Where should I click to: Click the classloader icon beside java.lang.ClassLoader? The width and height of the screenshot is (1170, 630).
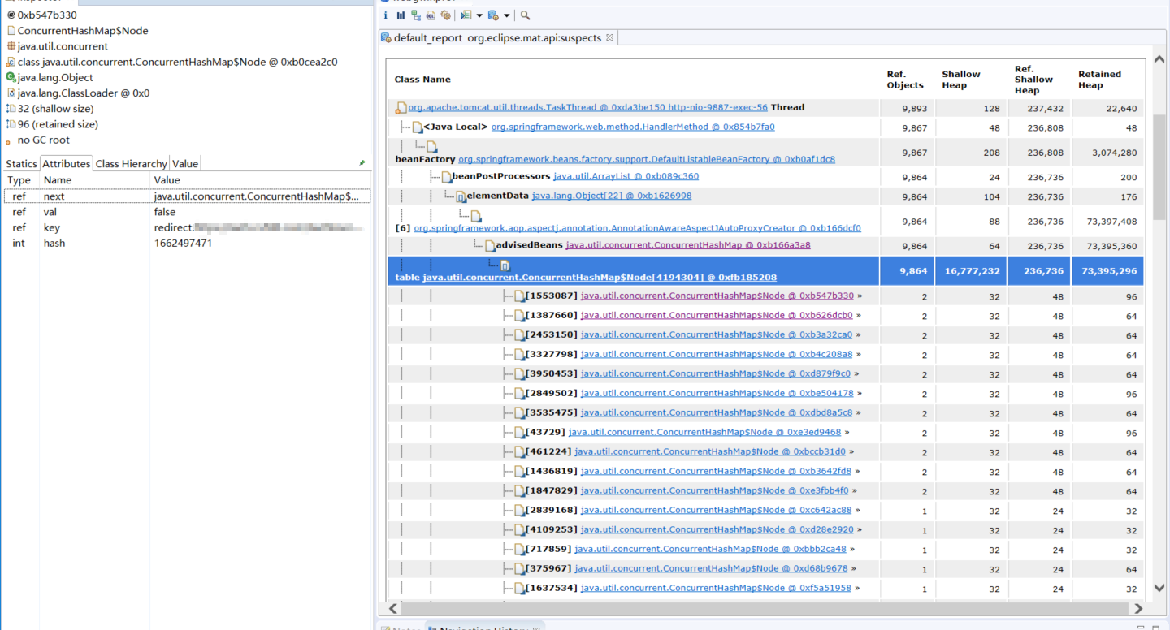click(11, 93)
